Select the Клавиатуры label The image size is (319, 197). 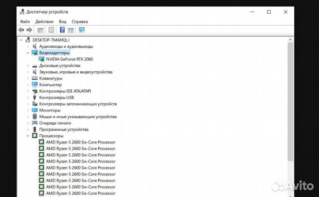[x=51, y=78]
